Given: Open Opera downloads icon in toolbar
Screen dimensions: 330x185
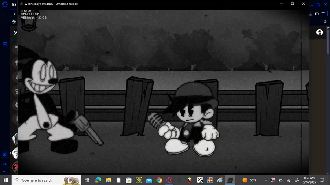Looking at the screenshot, I should click(311, 14).
